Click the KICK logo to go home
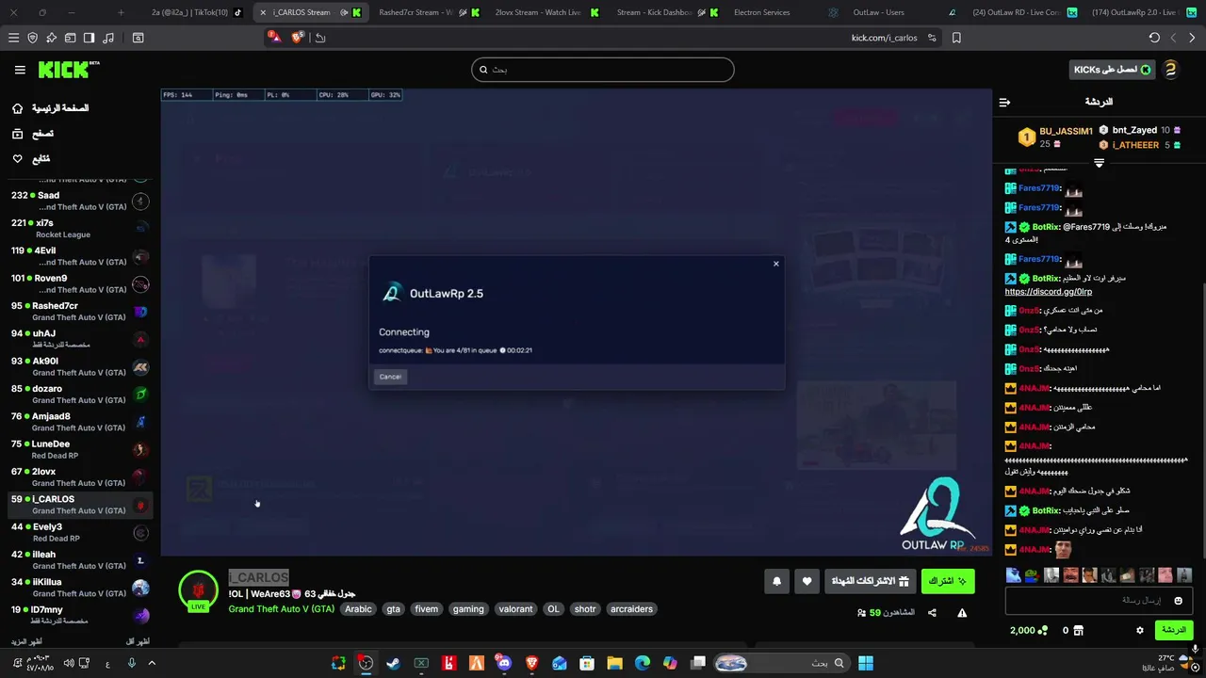 (x=68, y=70)
